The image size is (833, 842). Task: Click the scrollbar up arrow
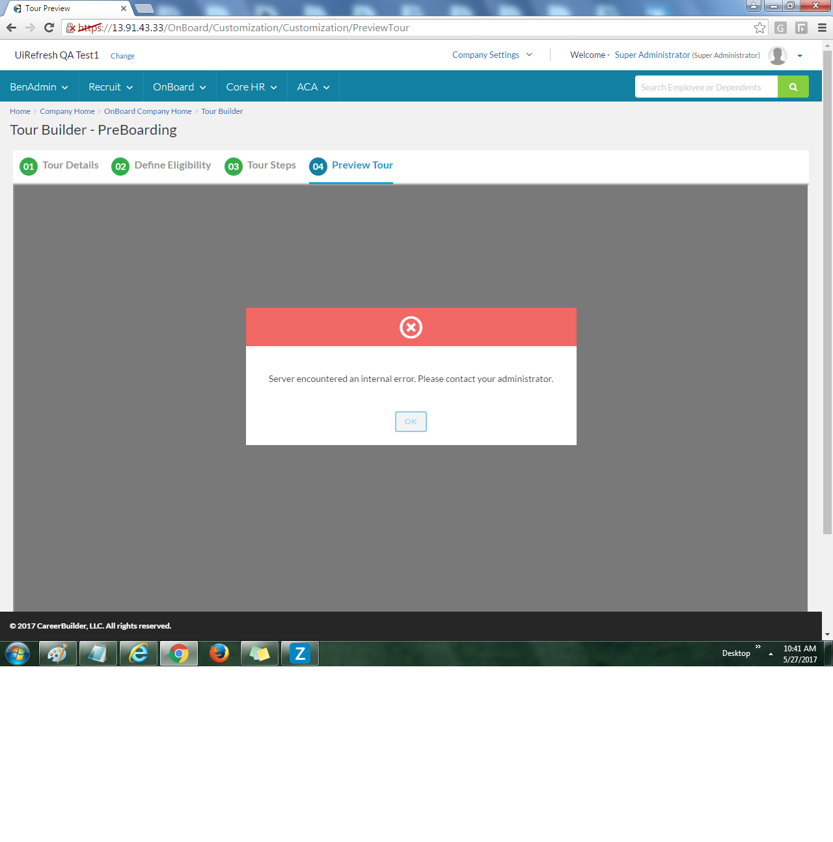827,45
